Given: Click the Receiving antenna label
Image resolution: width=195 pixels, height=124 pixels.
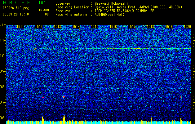Looking at the screenshot, I should tap(71, 15).
